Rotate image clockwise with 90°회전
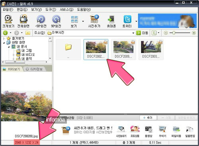This screenshot has width=199, height=146. (x=56, y=21)
